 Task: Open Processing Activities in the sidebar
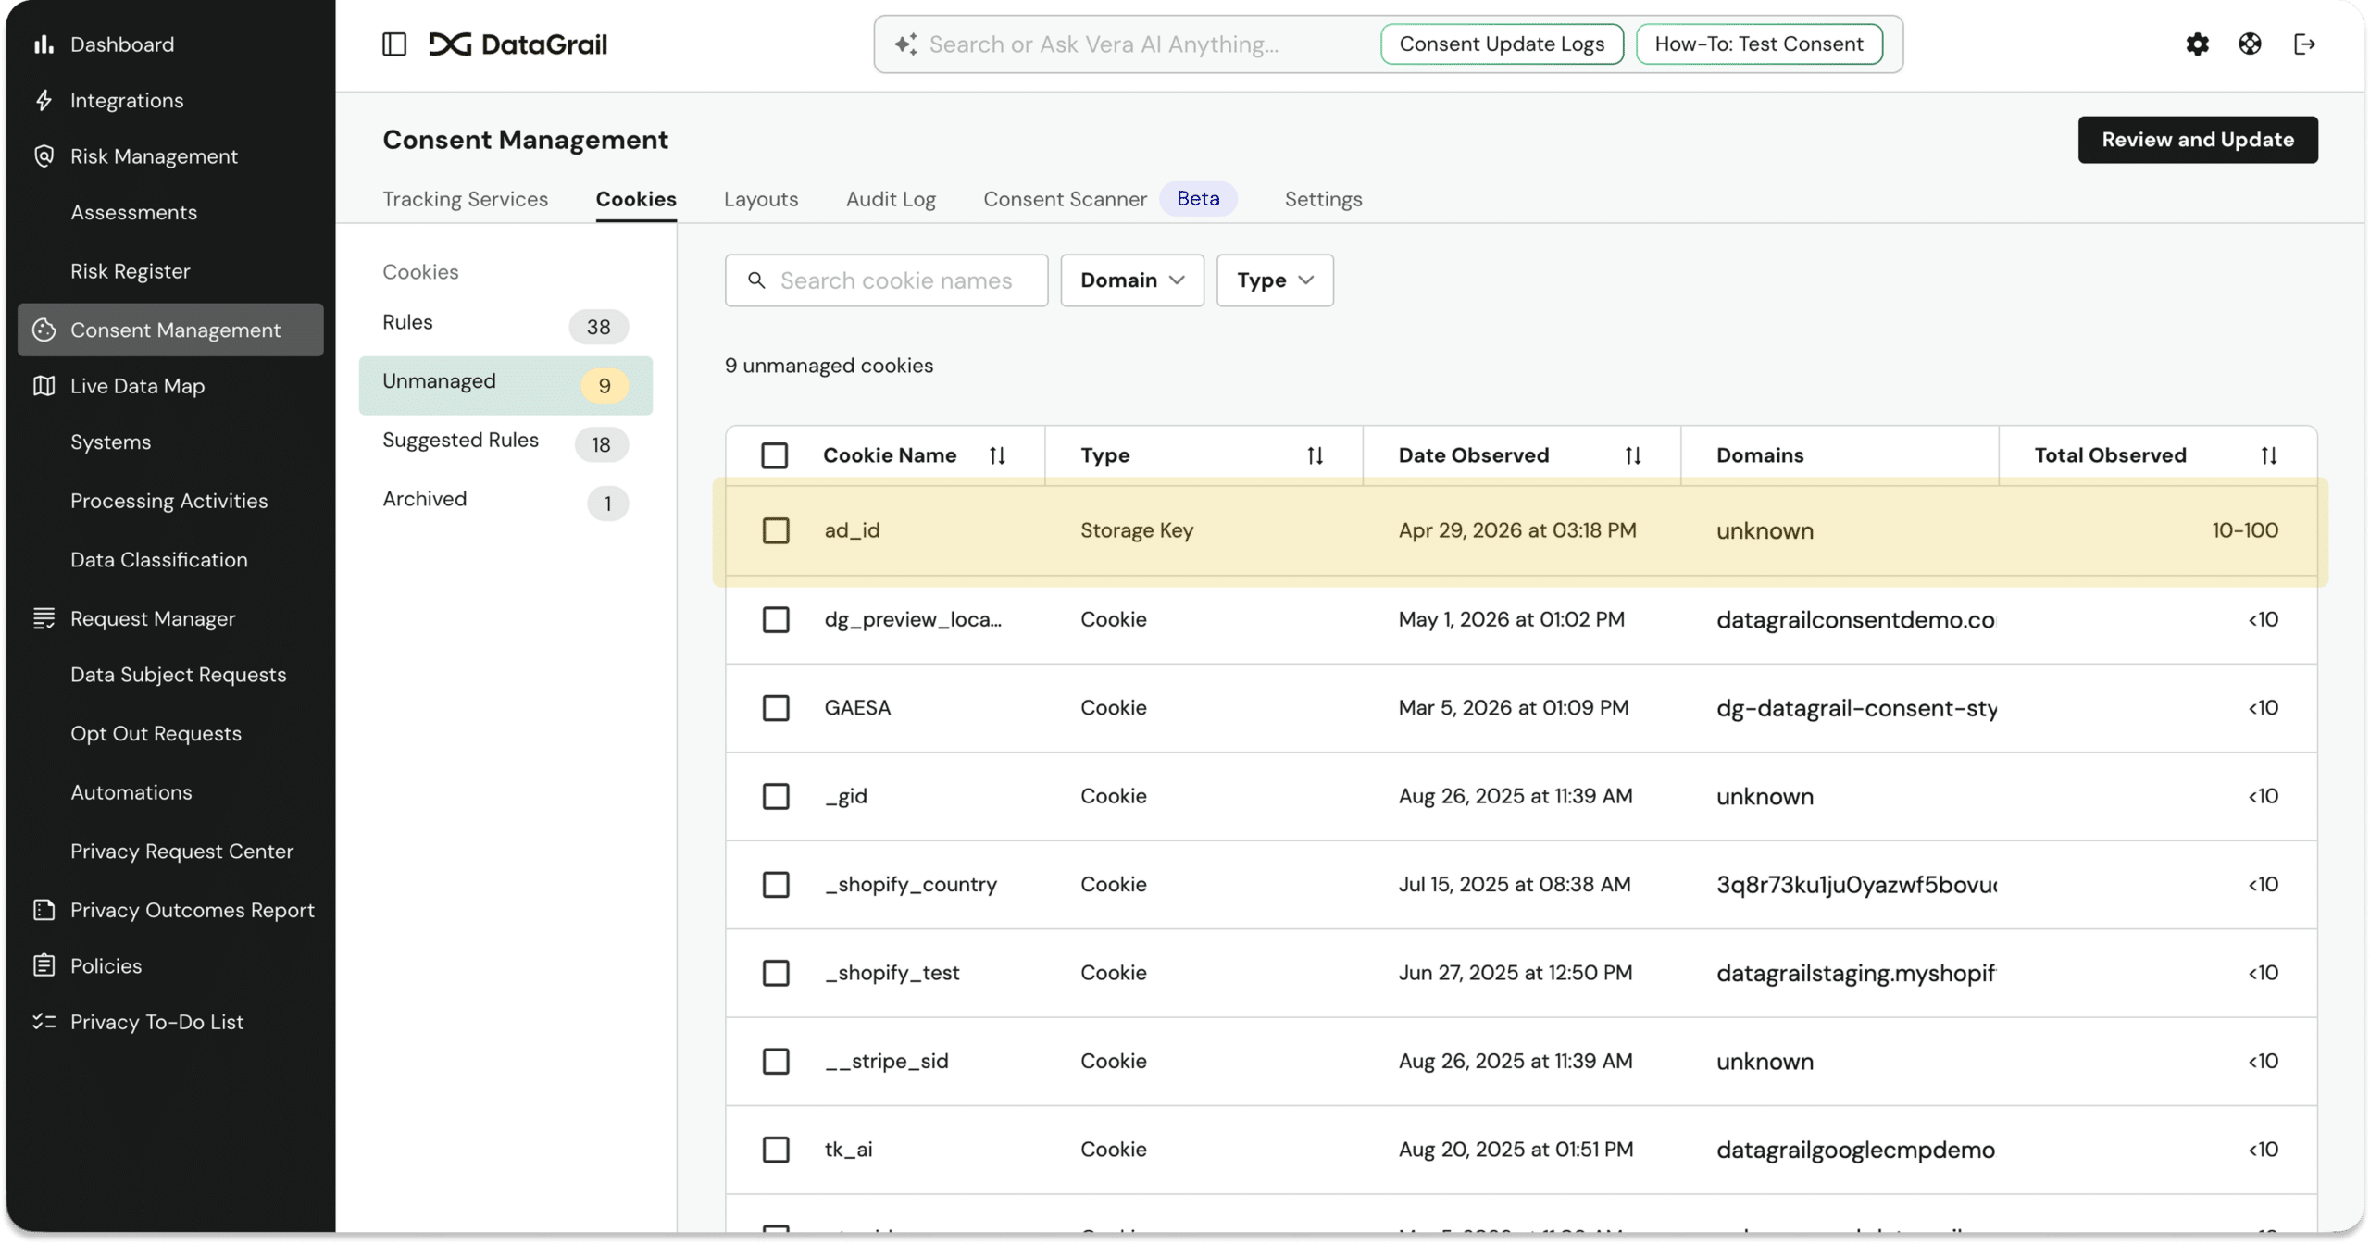169,501
